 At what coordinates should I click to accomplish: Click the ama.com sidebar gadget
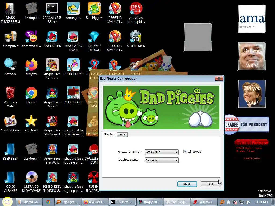(x=252, y=19)
